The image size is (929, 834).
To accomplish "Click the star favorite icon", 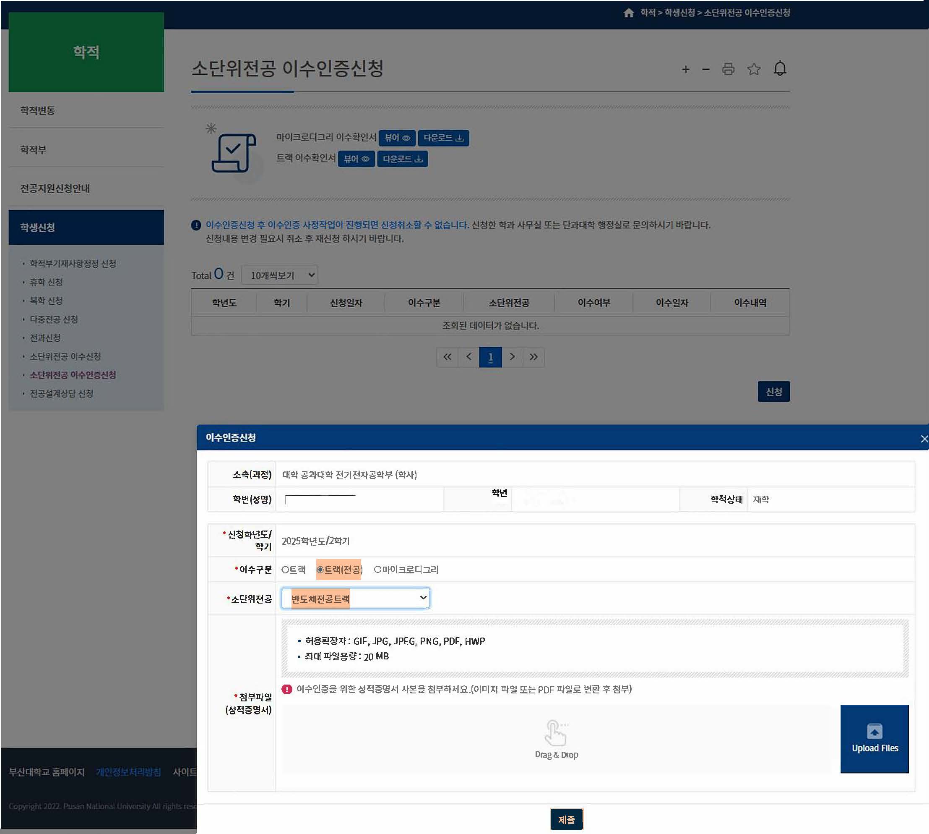I will click(x=754, y=69).
